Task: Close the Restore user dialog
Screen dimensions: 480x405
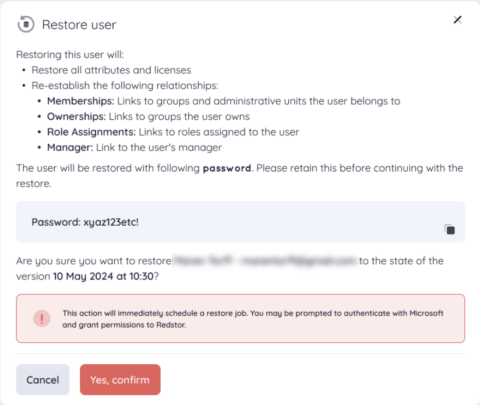Action: coord(457,20)
